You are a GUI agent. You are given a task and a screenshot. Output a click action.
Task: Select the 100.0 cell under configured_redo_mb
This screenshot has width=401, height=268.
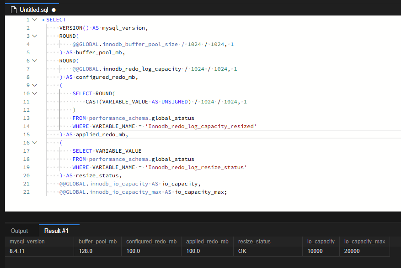click(x=151, y=251)
